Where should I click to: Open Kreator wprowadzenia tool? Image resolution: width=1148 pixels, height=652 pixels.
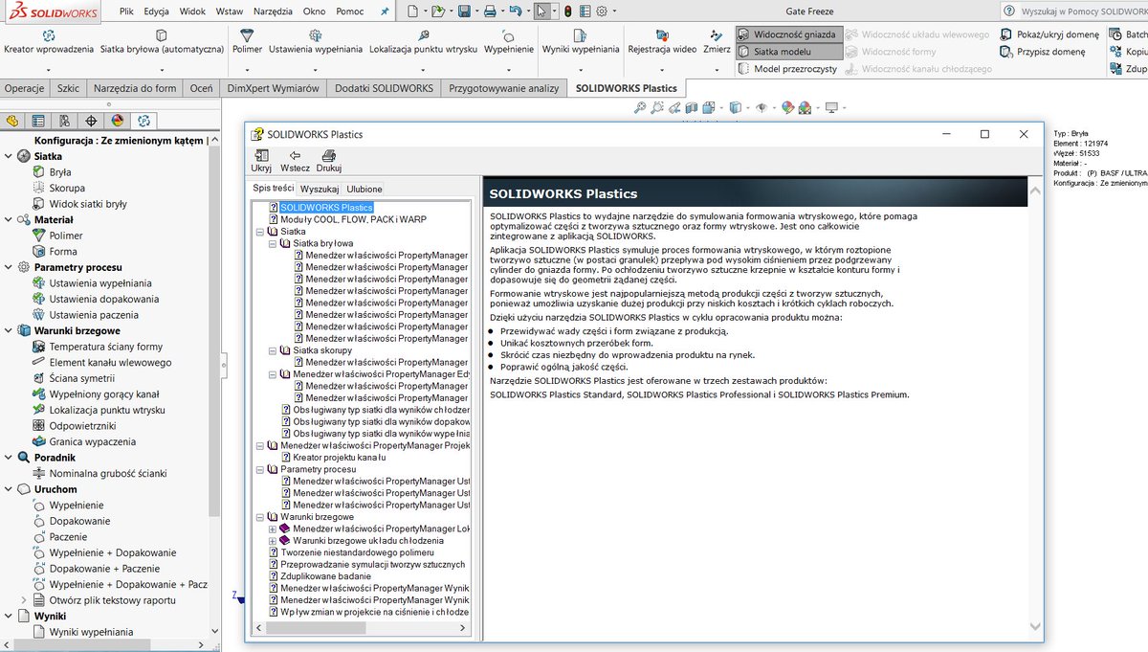point(49,41)
